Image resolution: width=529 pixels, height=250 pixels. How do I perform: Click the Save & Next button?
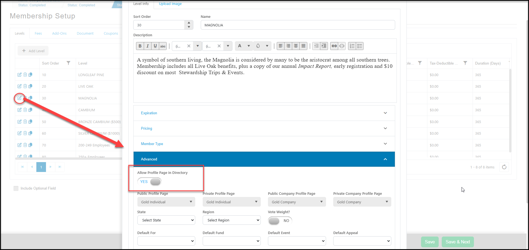(x=458, y=242)
